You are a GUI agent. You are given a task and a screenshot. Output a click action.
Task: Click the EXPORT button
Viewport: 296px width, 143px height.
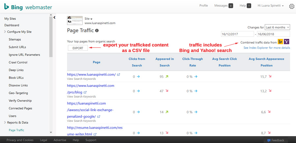[78, 48]
